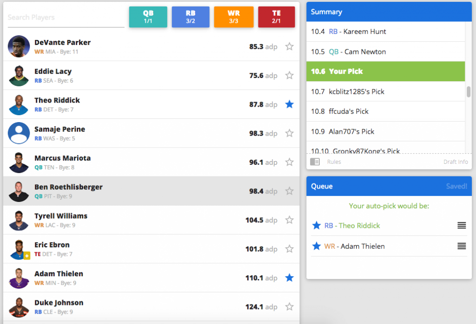Click DeVante Parker's player photo
This screenshot has width=476, height=324.
point(19,46)
